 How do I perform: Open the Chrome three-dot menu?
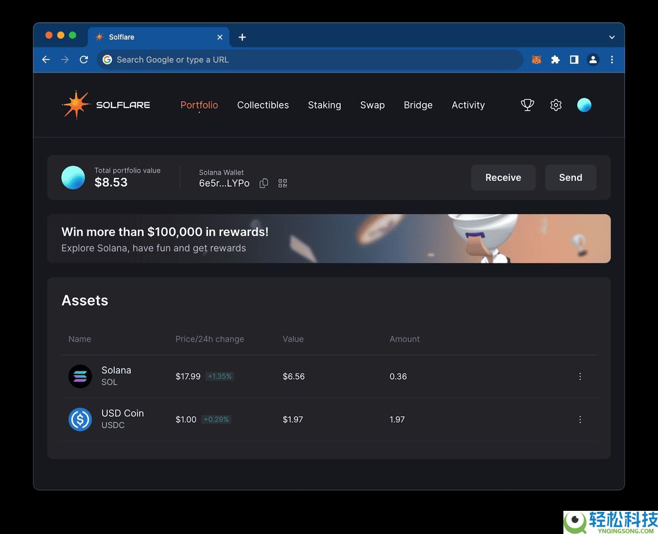[x=612, y=60]
